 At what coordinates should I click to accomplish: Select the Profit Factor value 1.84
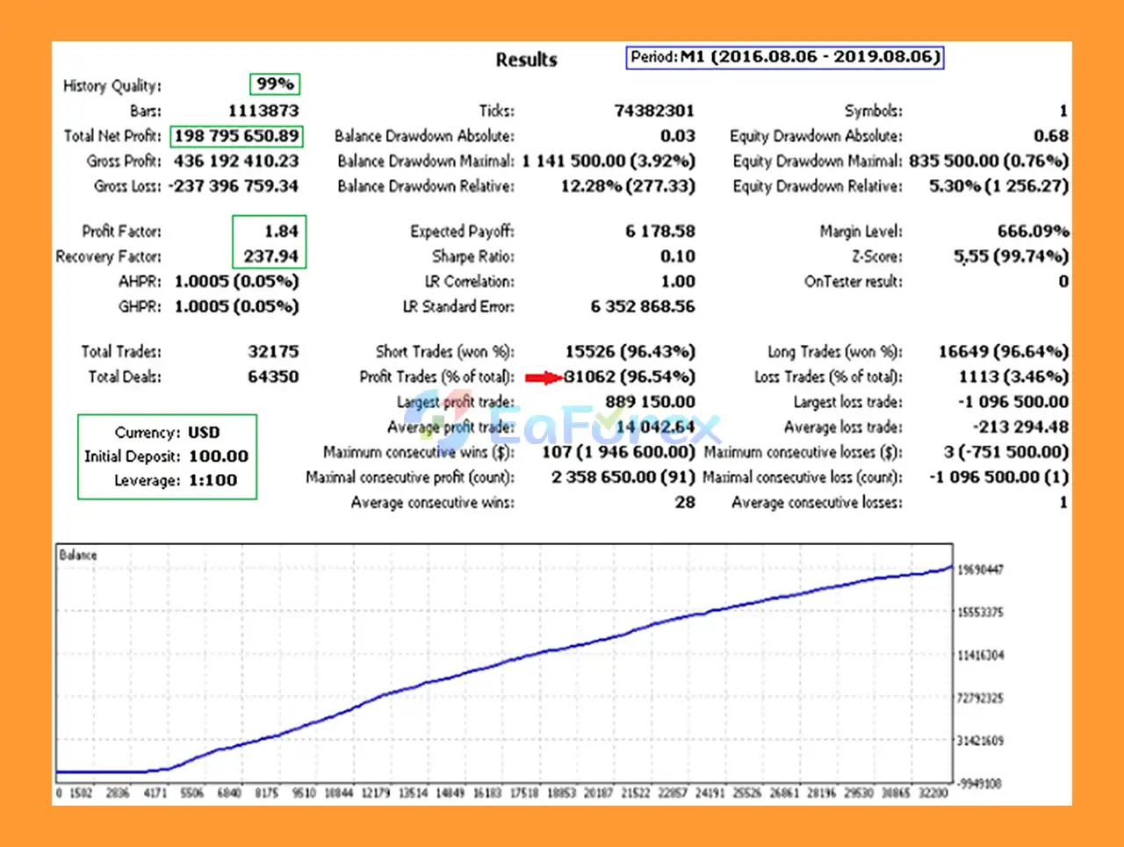point(281,231)
